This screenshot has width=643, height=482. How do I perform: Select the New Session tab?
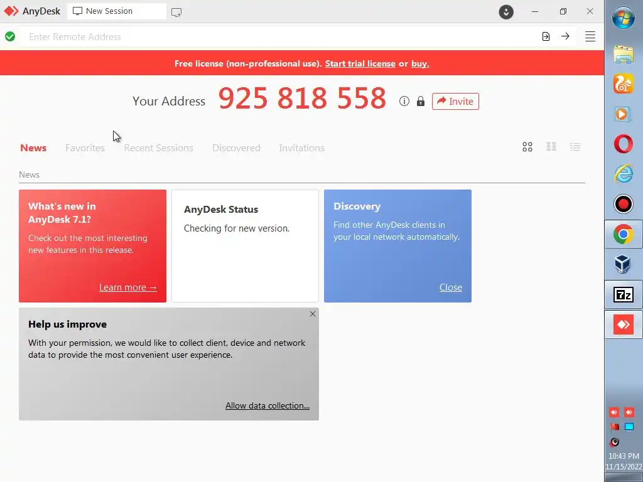[x=117, y=11]
